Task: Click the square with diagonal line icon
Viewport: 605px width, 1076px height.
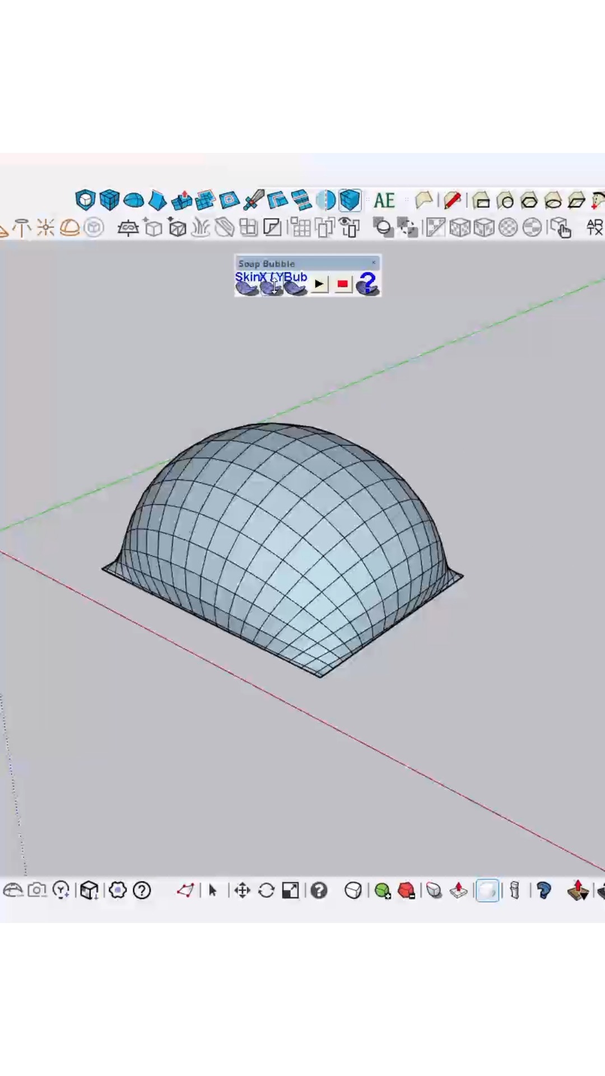Action: pos(272,228)
